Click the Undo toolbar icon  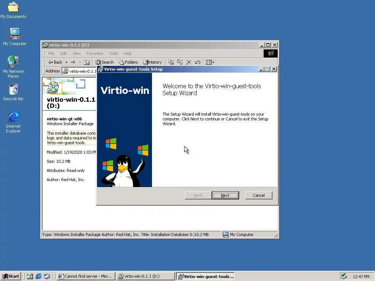pos(197,62)
